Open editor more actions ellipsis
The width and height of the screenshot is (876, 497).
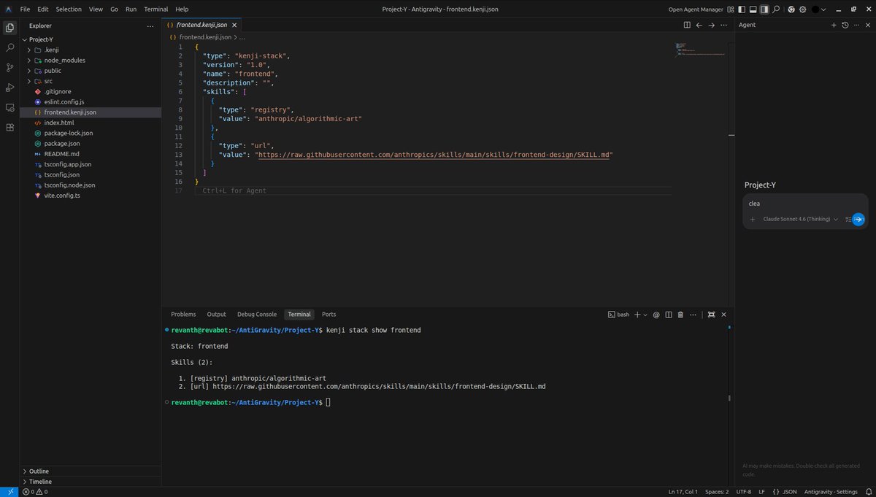[x=723, y=25]
